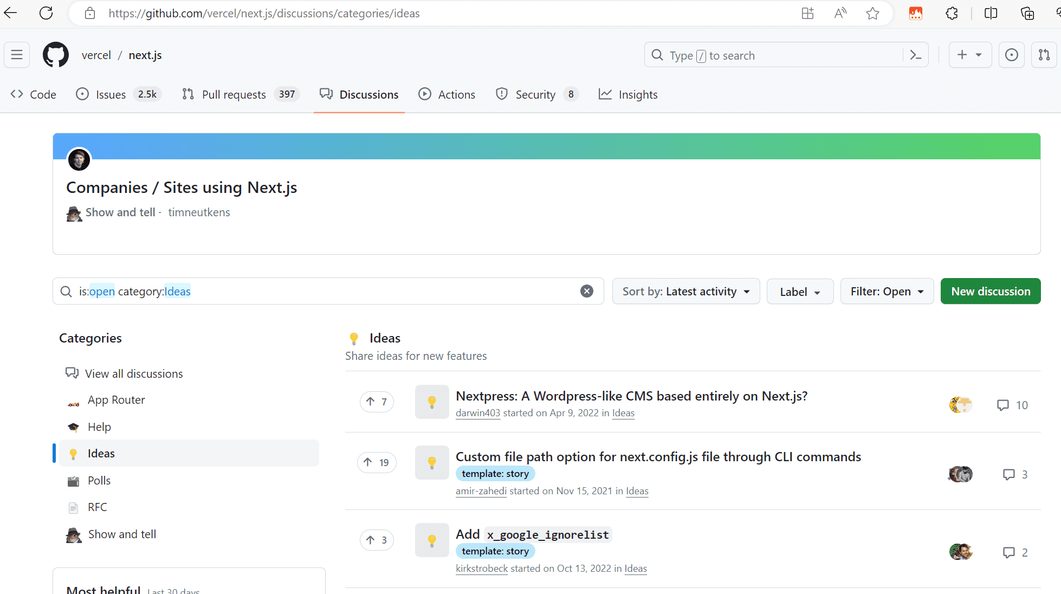The height and width of the screenshot is (594, 1061).
Task: Clear the discussion search query
Action: coord(586,291)
